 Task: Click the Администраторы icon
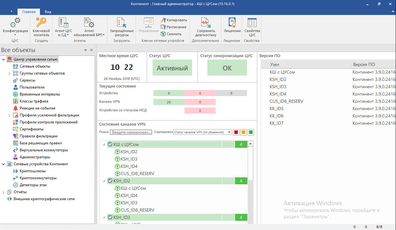click(x=16, y=157)
